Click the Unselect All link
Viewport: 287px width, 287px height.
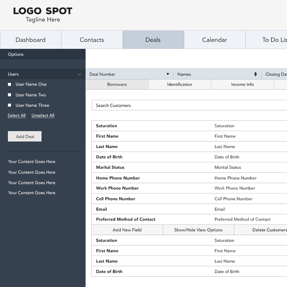(x=43, y=115)
